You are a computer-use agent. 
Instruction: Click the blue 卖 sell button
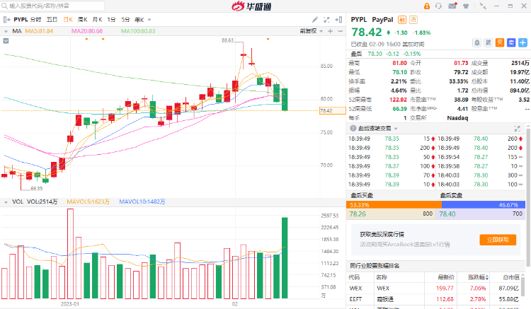[x=511, y=42]
